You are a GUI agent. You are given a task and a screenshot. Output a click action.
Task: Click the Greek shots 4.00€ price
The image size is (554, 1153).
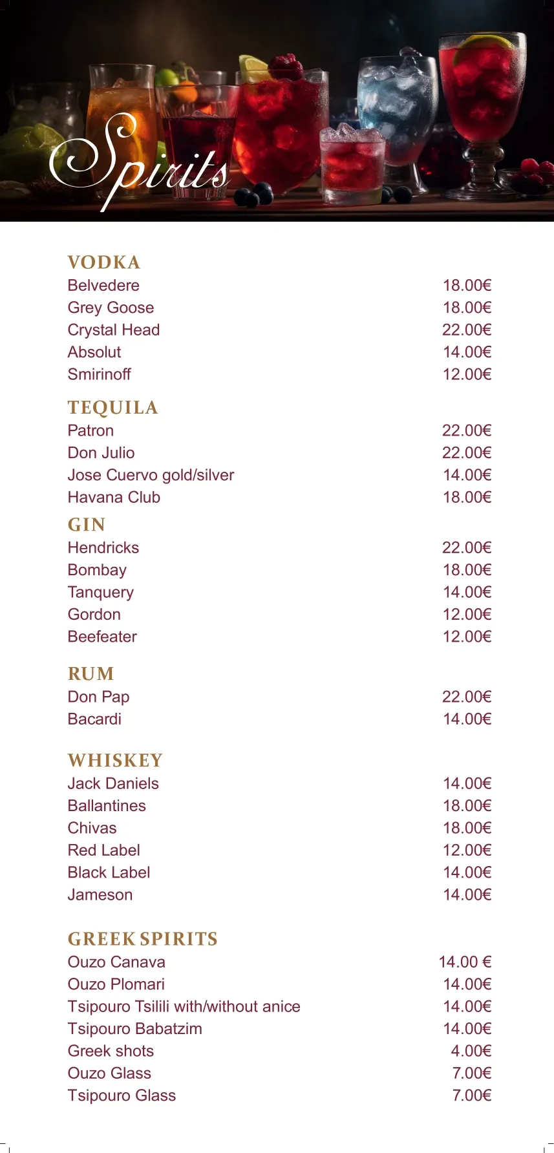pyautogui.click(x=471, y=1051)
